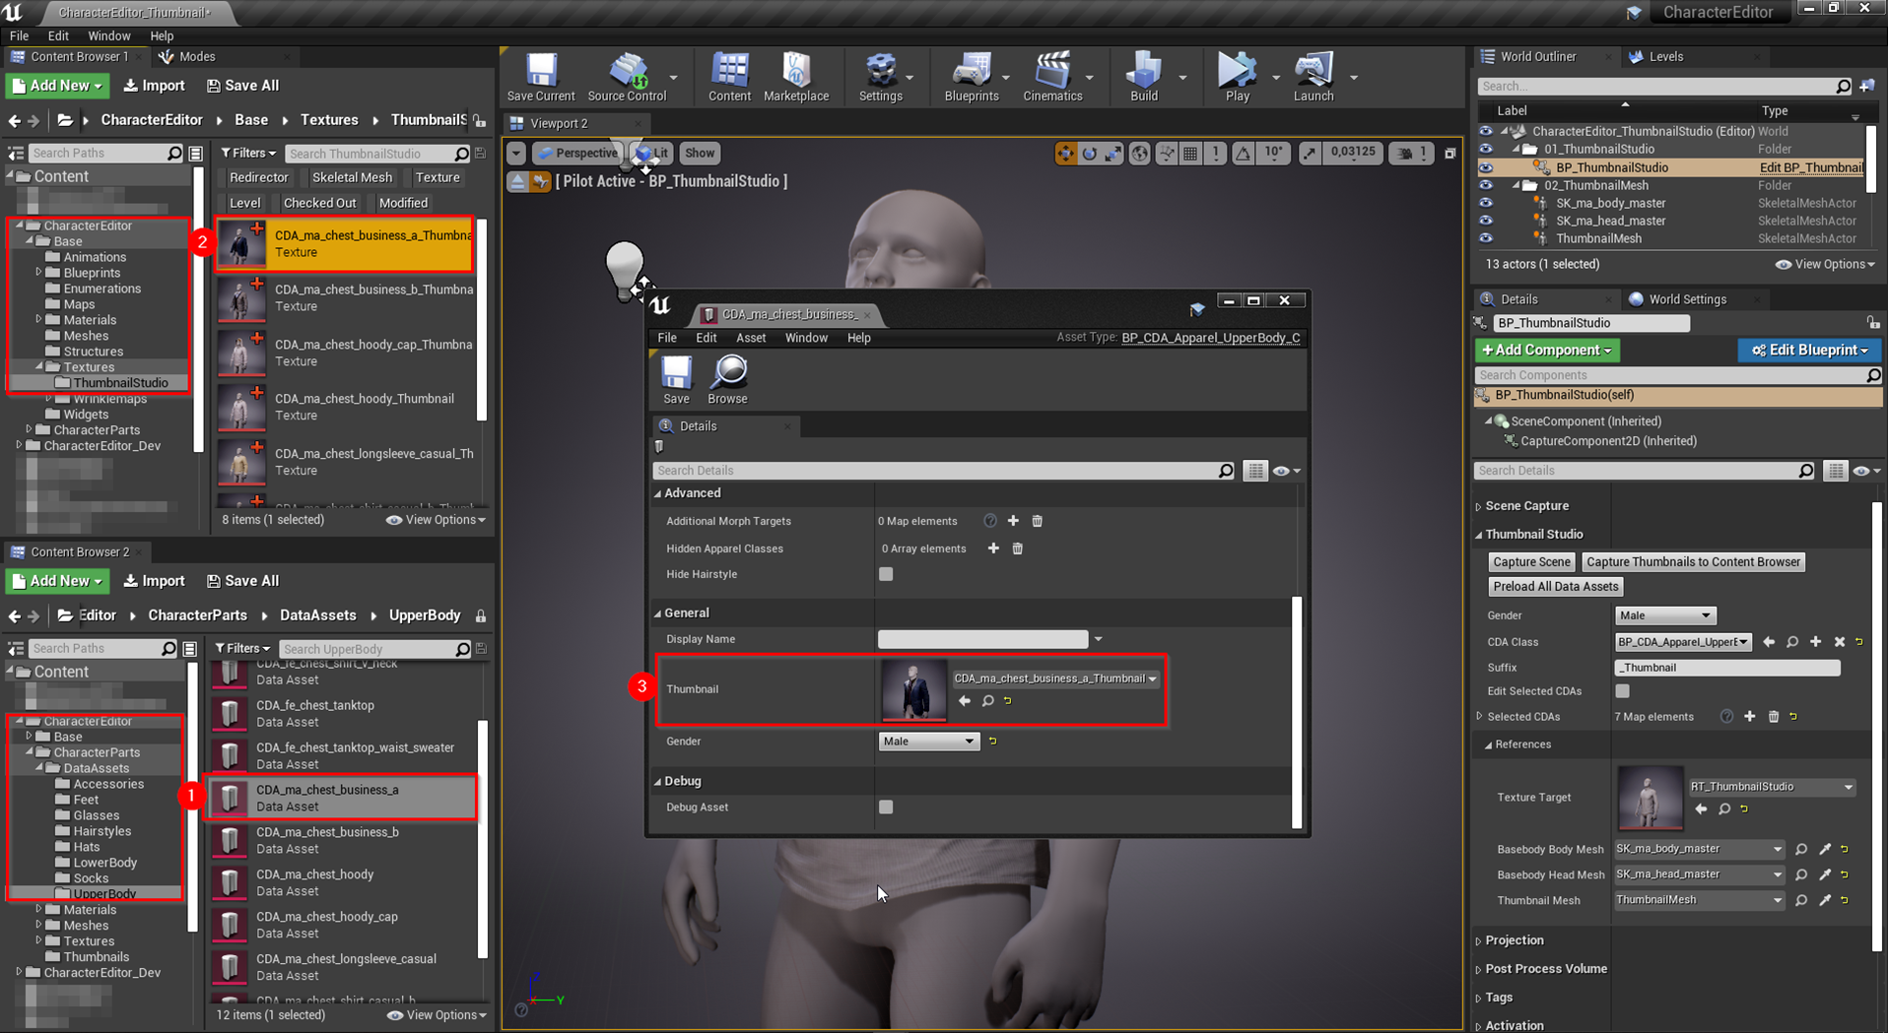Screen dimensions: 1888x1033
Task: Open Blueprints toolbar button
Action: 972,77
